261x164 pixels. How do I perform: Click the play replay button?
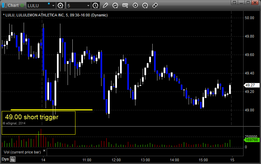135,5
